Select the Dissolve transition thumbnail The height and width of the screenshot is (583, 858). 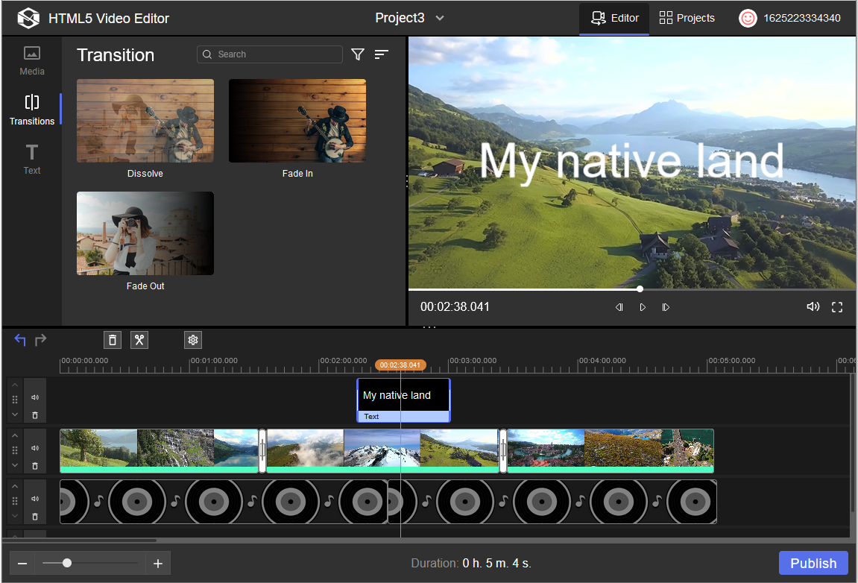[145, 121]
